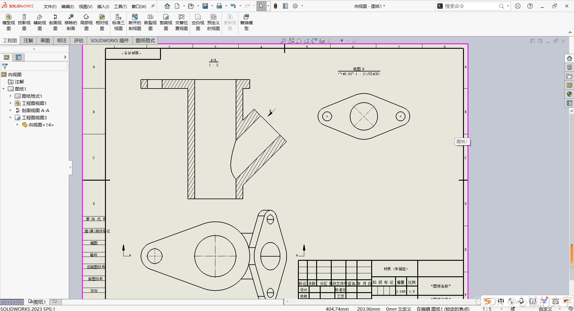
Task: Open the File Explorer tab in task pane
Action: pyautogui.click(x=569, y=76)
